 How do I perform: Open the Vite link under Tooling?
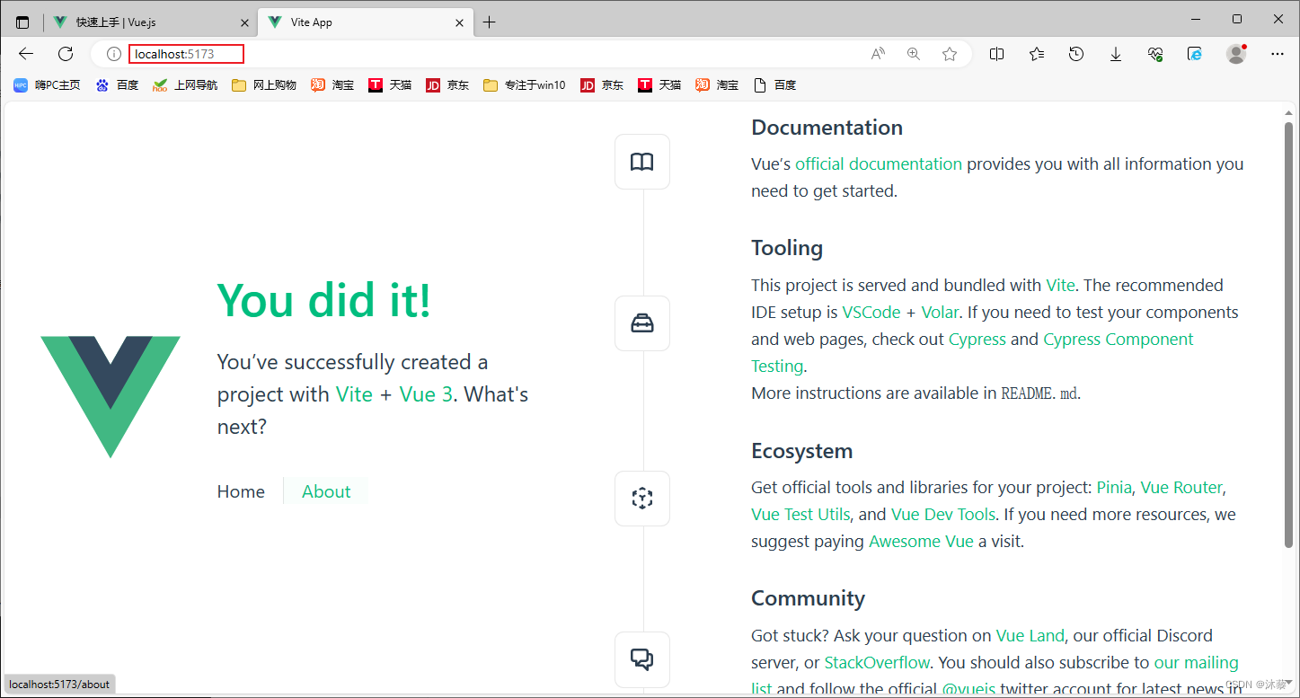[1060, 285]
